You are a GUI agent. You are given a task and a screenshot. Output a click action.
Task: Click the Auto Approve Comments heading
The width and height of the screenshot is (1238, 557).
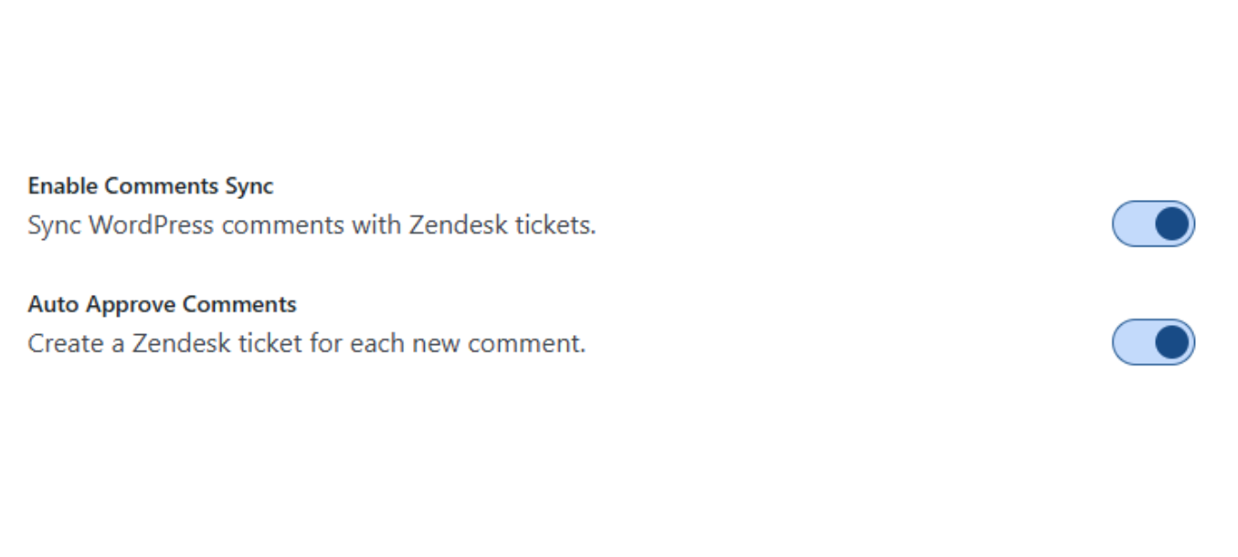coord(162,304)
